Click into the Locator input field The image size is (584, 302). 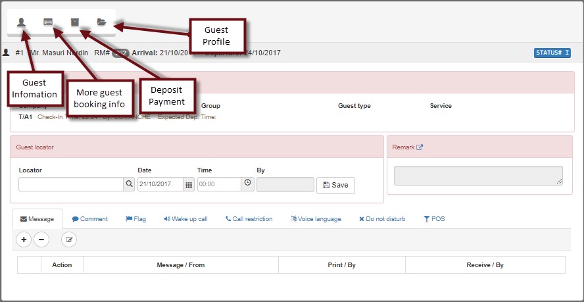(x=71, y=185)
